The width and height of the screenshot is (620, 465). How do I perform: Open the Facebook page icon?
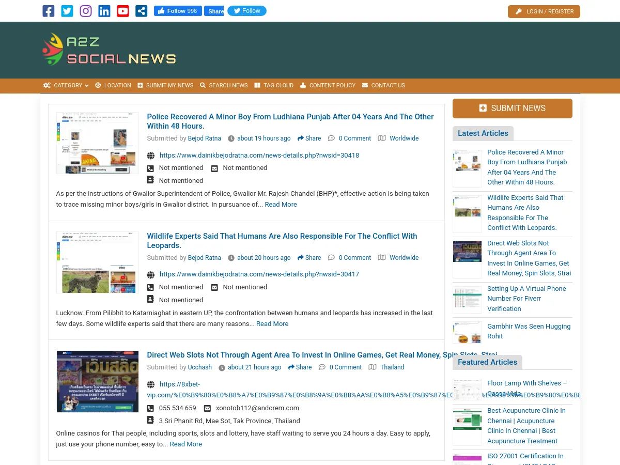click(x=48, y=11)
